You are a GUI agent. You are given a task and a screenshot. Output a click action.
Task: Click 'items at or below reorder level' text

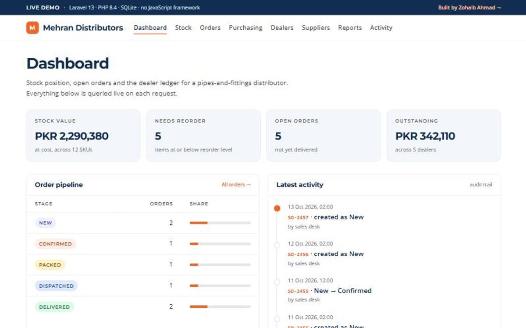click(x=194, y=150)
